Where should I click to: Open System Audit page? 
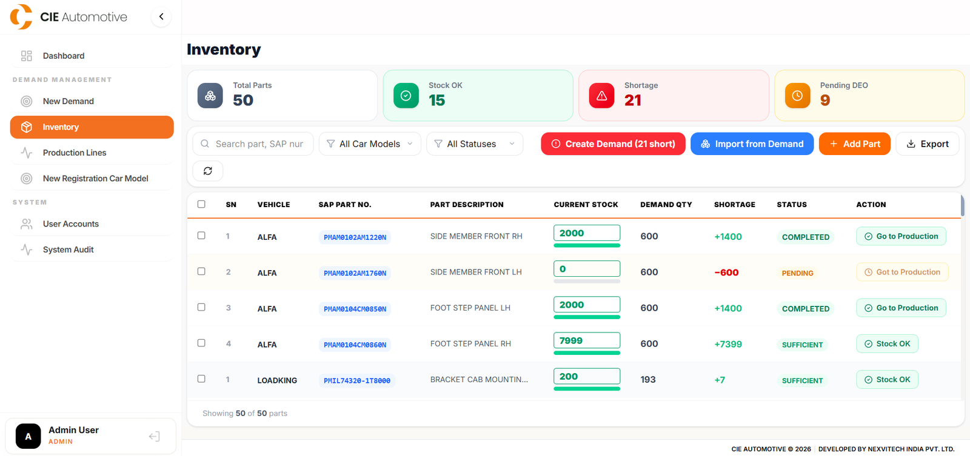92,249
